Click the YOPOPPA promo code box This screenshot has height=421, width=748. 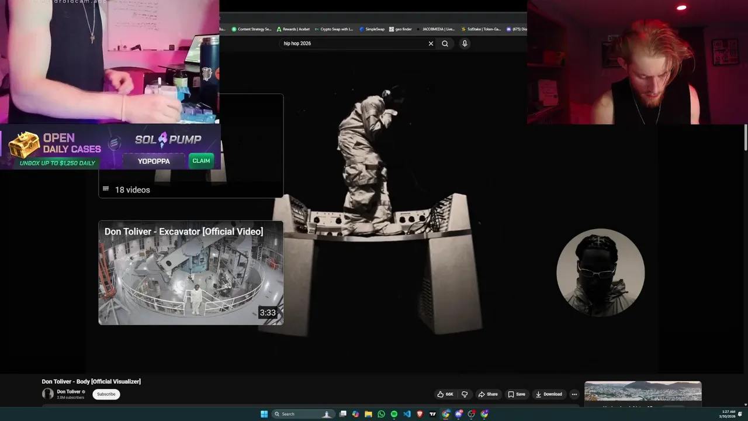pos(154,161)
